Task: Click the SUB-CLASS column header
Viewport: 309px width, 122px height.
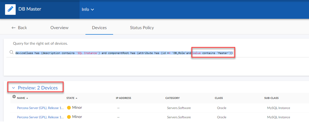Action: click(x=271, y=98)
